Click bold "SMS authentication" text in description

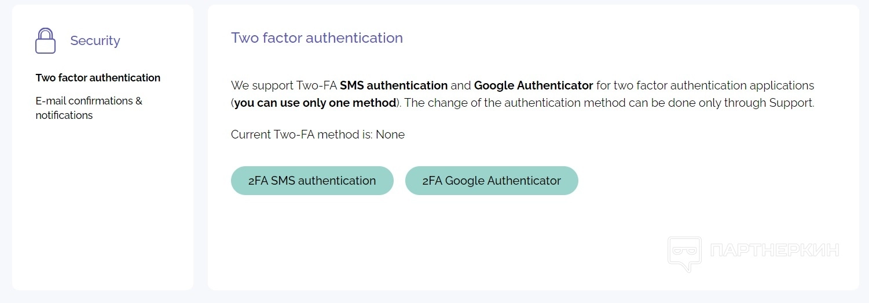click(394, 86)
